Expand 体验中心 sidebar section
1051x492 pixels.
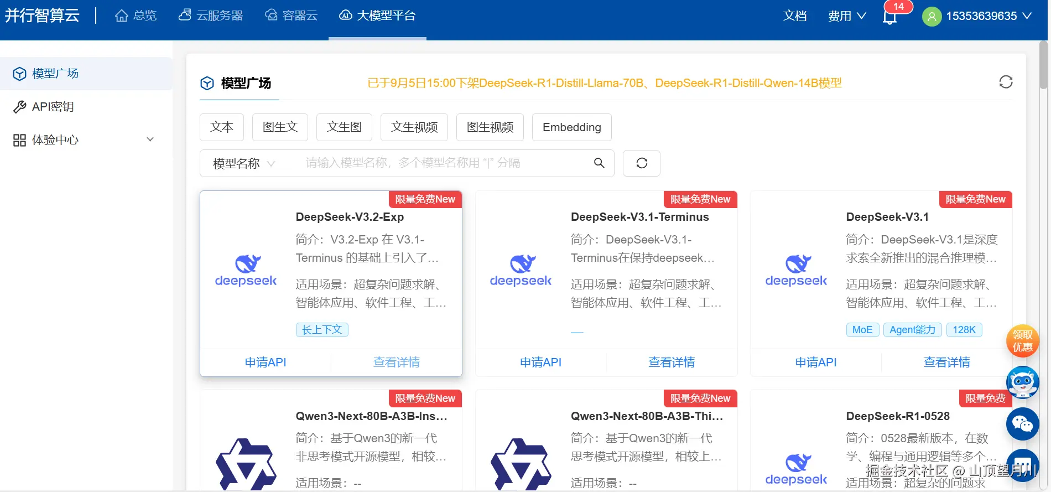click(x=86, y=140)
